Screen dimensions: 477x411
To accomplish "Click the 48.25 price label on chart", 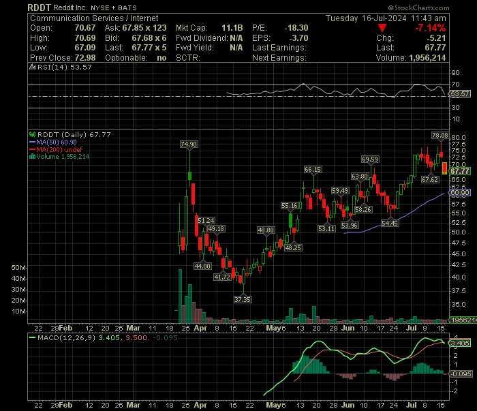I will [x=293, y=247].
